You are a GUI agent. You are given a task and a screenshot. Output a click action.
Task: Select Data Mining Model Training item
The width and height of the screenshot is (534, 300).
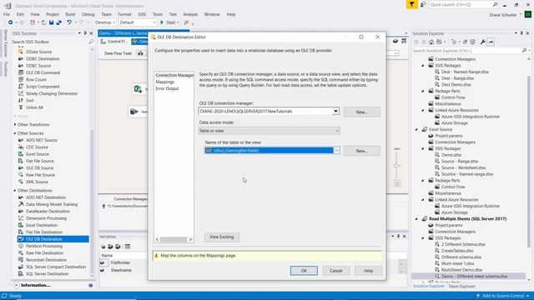click(x=52, y=204)
